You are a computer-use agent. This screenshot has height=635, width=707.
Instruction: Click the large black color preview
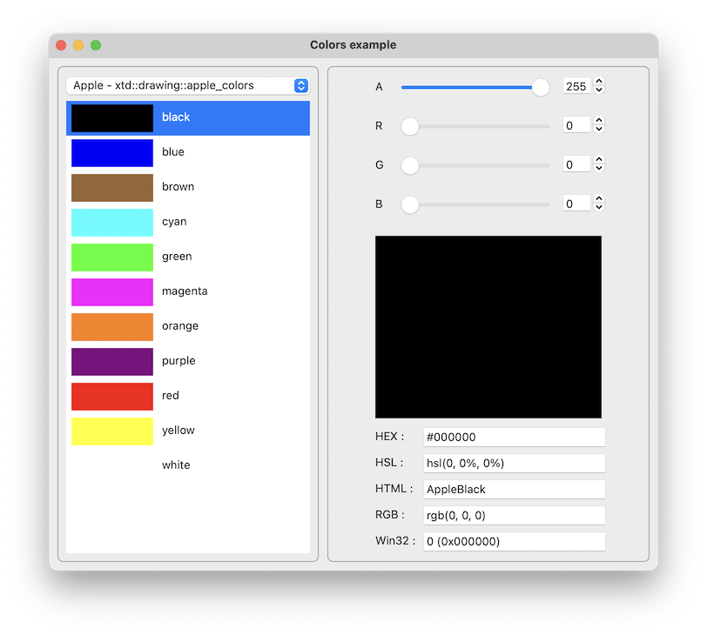488,327
